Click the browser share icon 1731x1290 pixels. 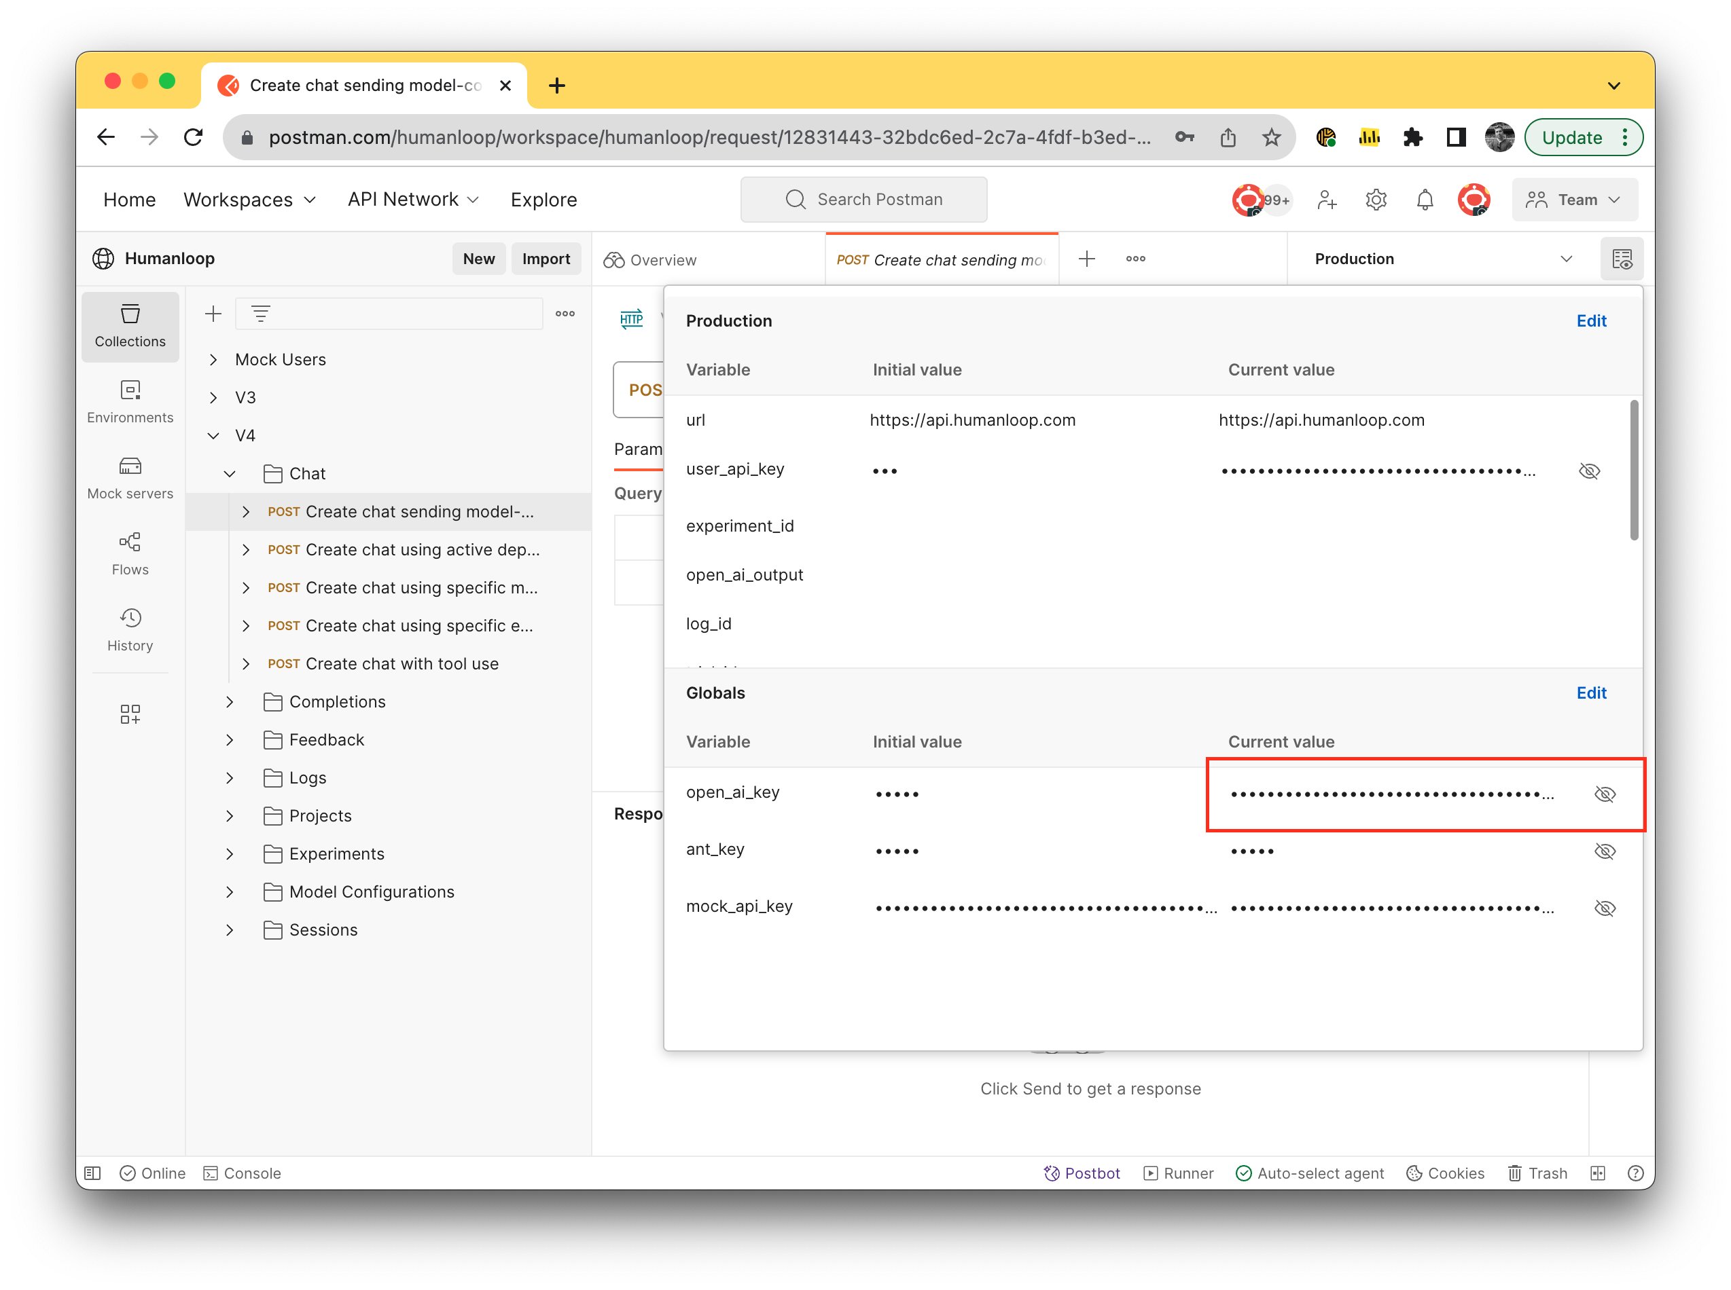click(x=1227, y=137)
